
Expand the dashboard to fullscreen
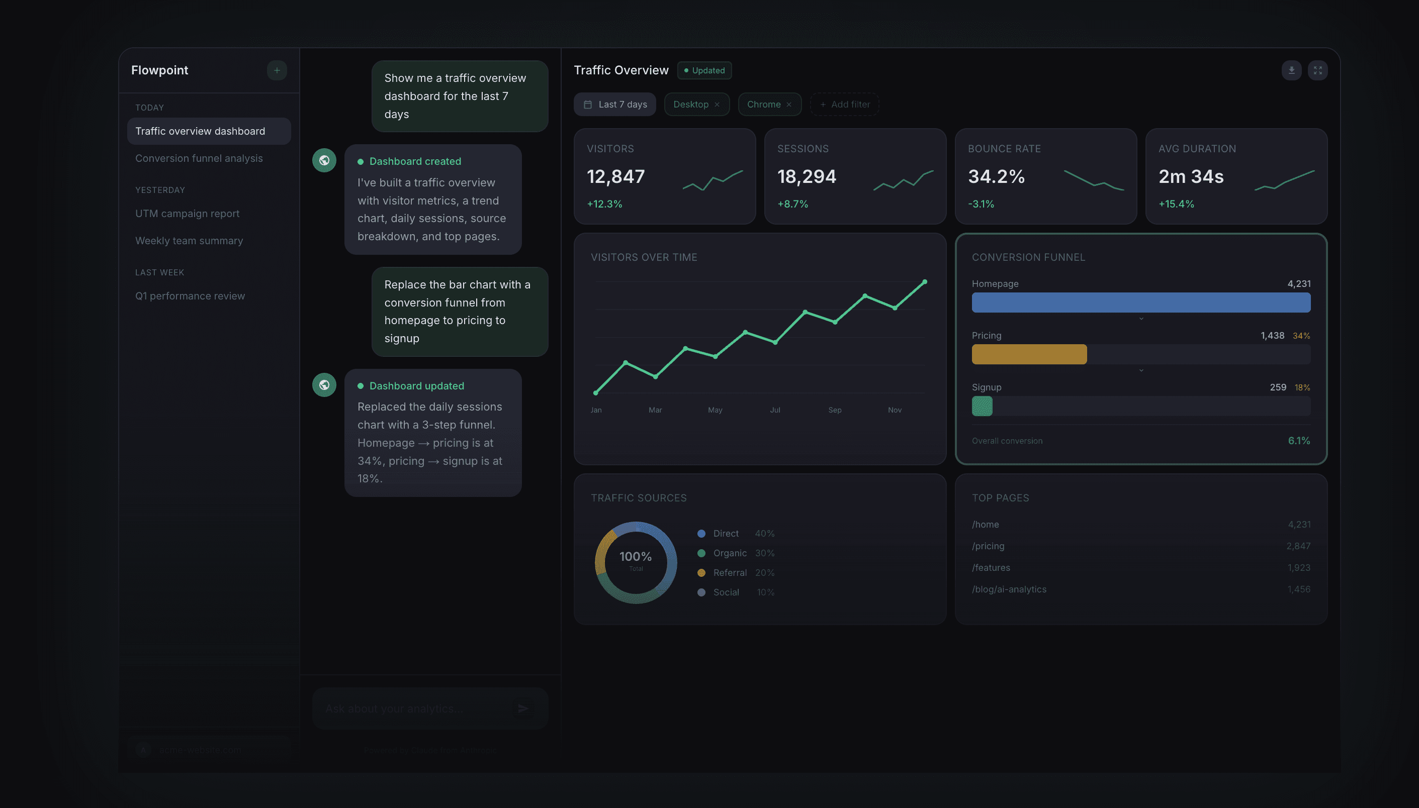(1318, 70)
